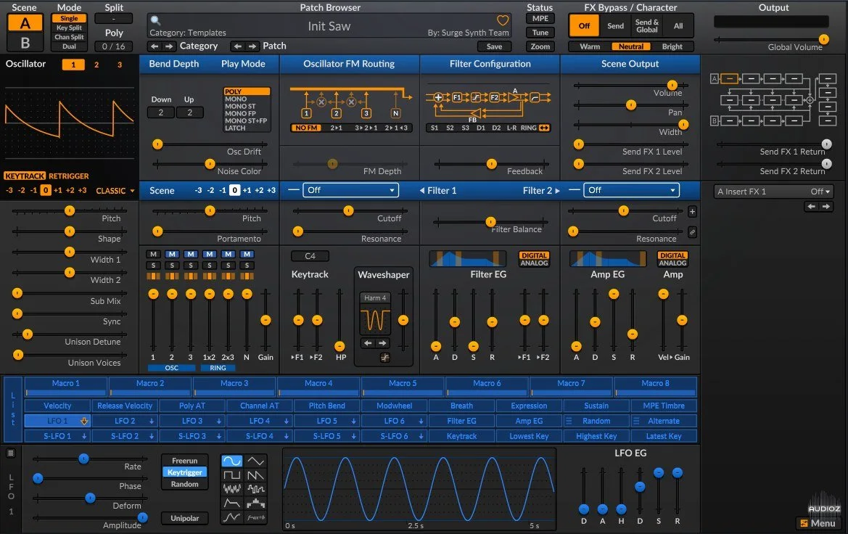The image size is (848, 534).
Task: Open the A Insert FX 1 dropdown
Action: tap(774, 192)
